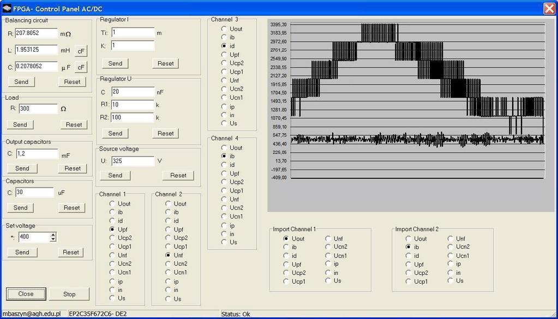Select Ucp1 in Channel 4
Screen dimensions: 558x319
[x=232, y=191]
